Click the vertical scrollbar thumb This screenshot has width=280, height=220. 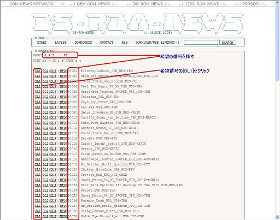pos(277,44)
